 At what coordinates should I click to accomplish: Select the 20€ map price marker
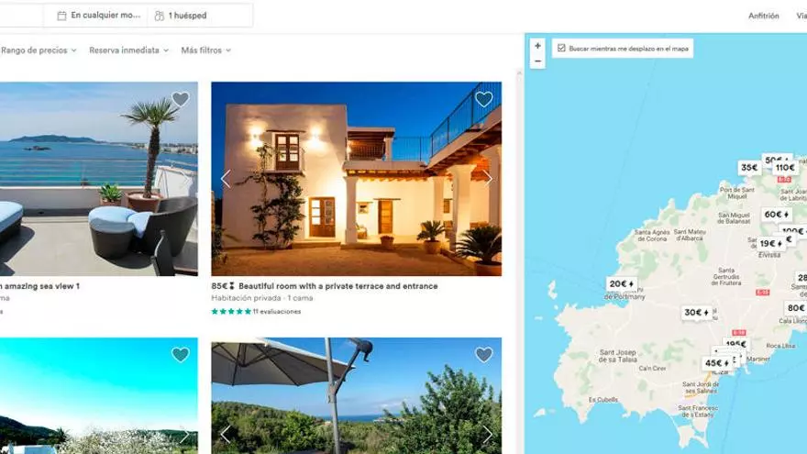pos(621,284)
